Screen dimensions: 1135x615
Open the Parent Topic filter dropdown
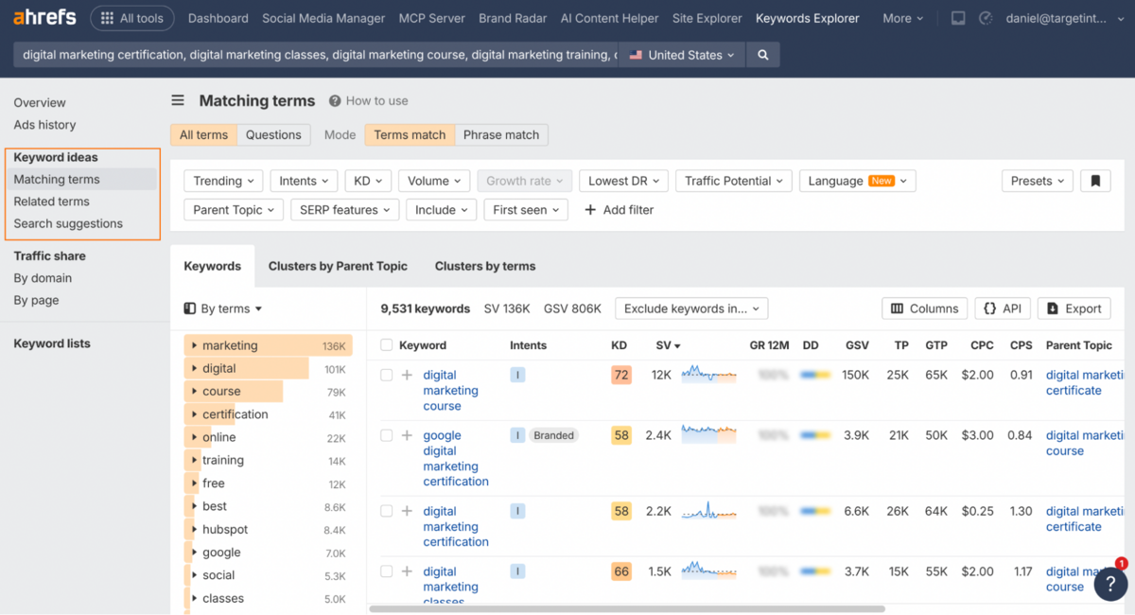click(x=234, y=210)
